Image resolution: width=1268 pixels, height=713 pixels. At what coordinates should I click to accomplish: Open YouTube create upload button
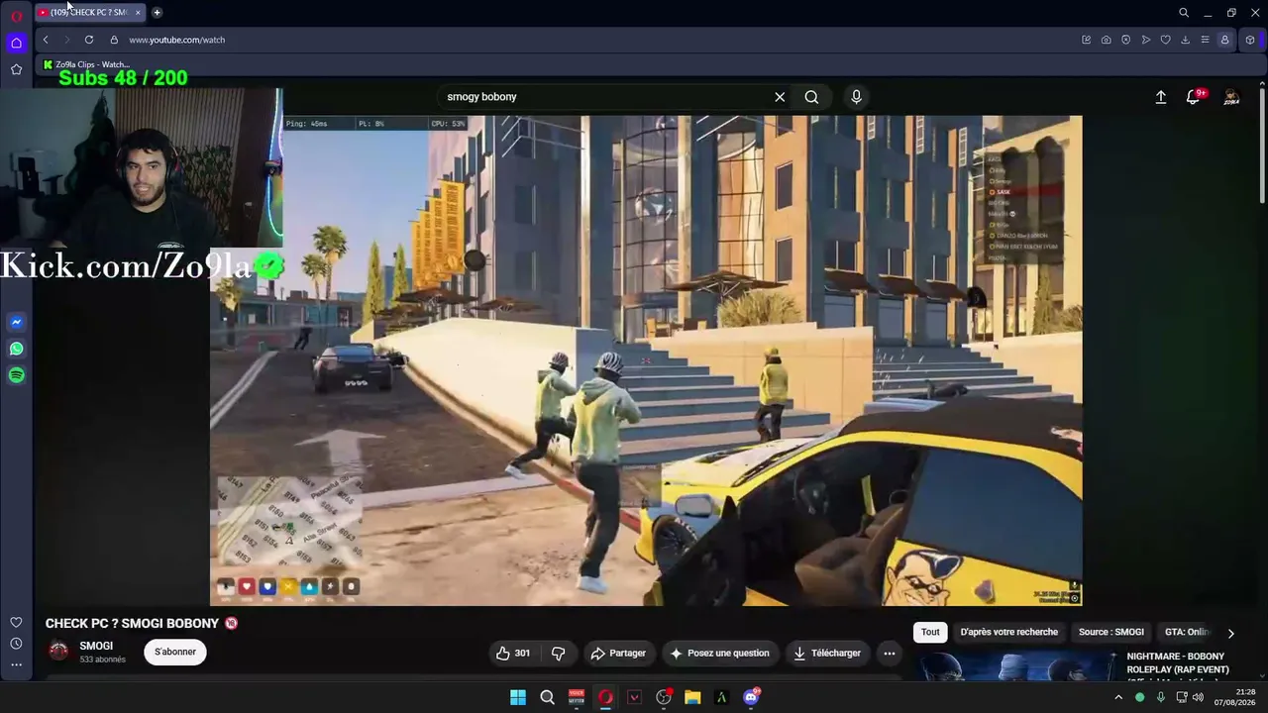1161,97
